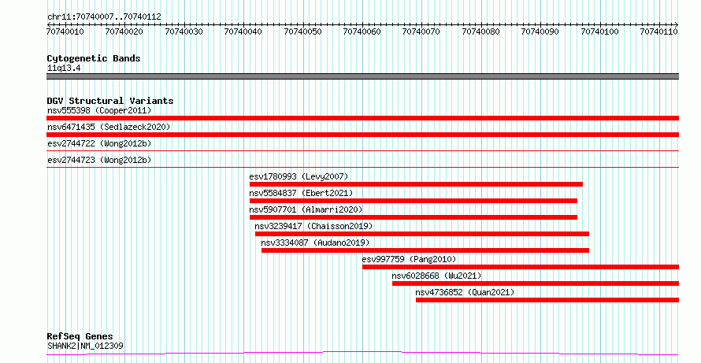The width and height of the screenshot is (701, 363).
Task: Click the nsv3334087 (Audano2019) variant bar
Action: 425,250
